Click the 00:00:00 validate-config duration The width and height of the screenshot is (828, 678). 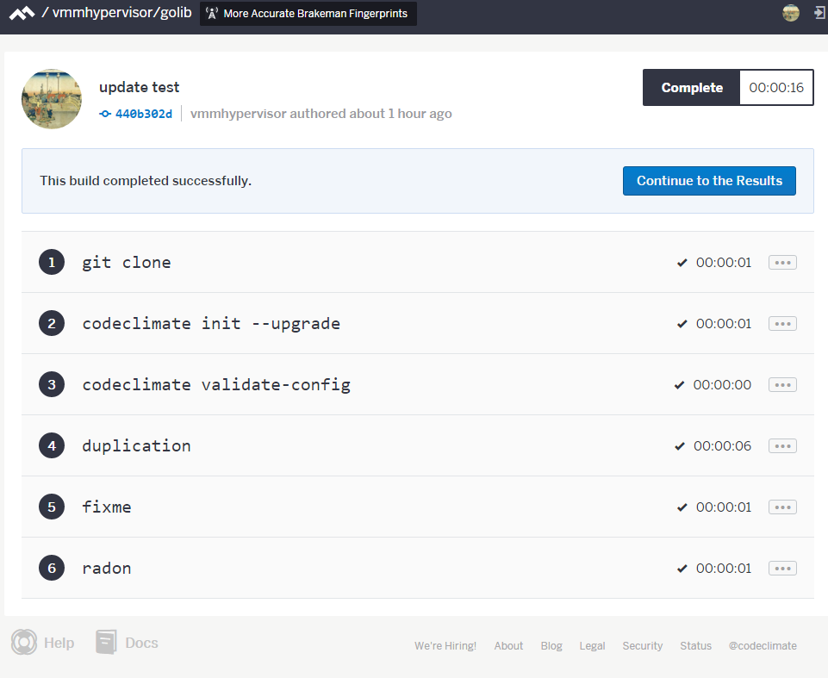tap(722, 385)
